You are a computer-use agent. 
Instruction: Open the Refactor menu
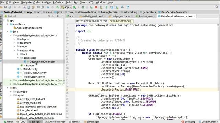pos(58,2)
